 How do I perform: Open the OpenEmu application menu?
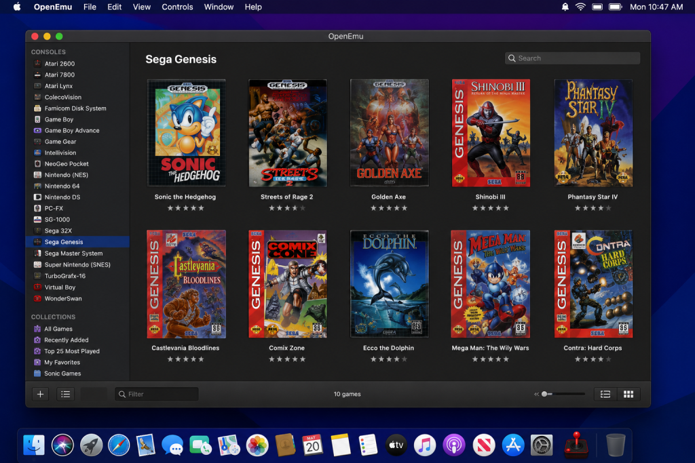(53, 7)
